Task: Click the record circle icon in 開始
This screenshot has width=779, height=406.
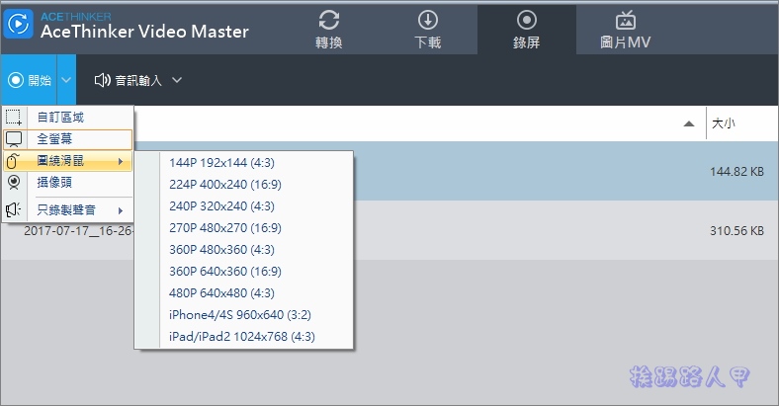Action: tap(16, 80)
